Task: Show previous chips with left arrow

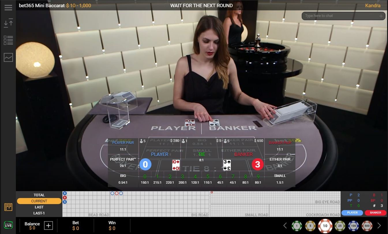Action: 285,226
